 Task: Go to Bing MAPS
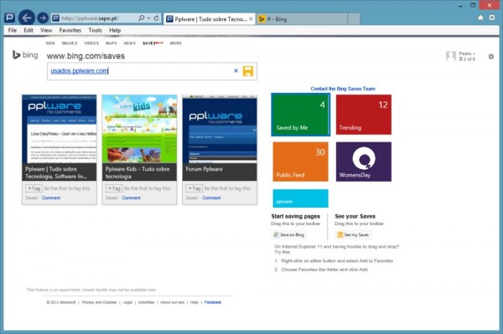pyautogui.click(x=111, y=43)
